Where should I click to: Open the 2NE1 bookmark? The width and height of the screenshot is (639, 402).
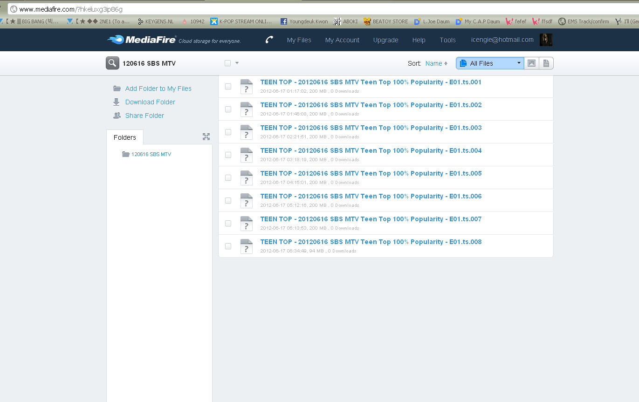tap(99, 21)
